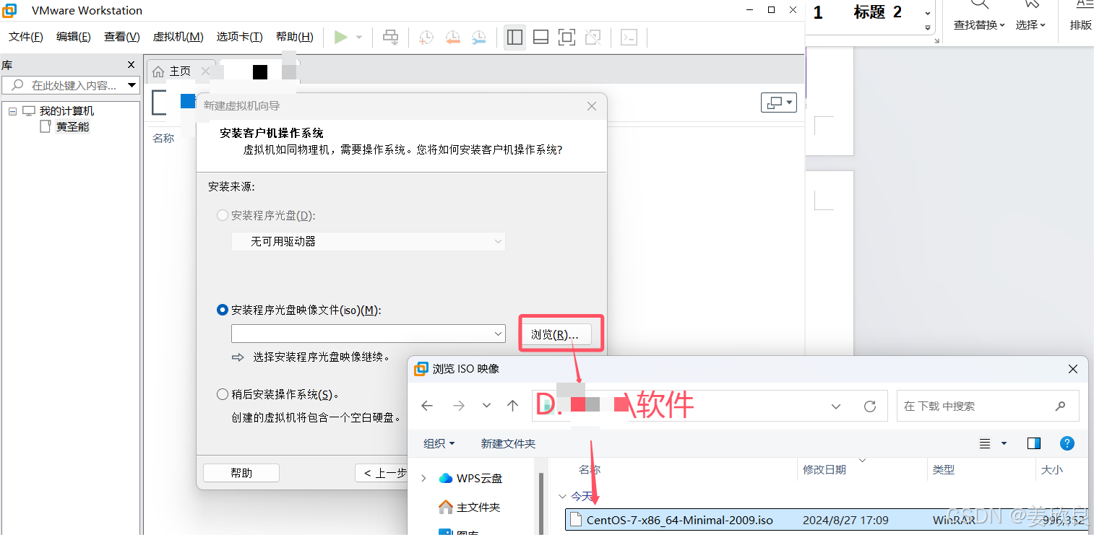
Task: Click the take snapshot clock icon
Action: tap(426, 37)
